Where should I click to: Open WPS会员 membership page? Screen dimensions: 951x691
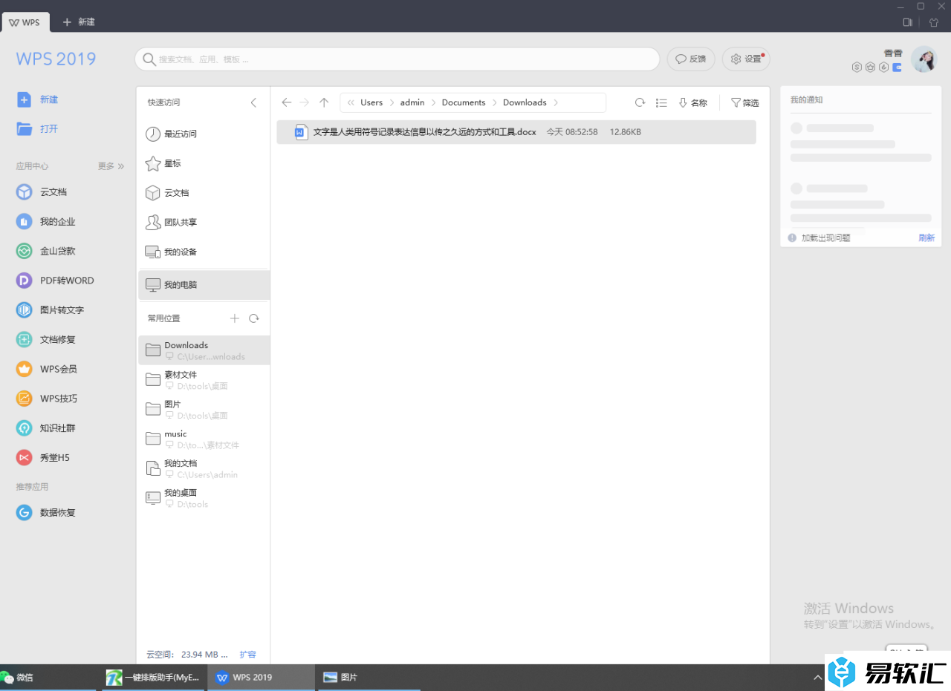[47, 369]
